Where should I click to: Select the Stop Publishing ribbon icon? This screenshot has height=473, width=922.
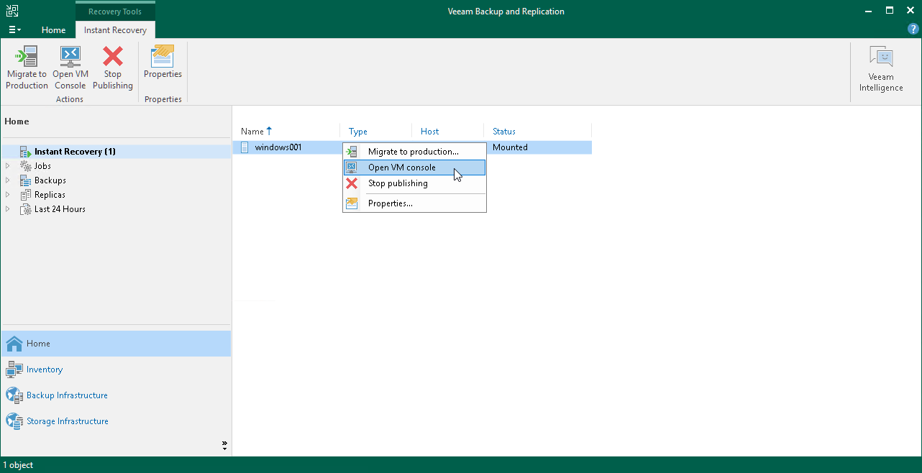[113, 65]
